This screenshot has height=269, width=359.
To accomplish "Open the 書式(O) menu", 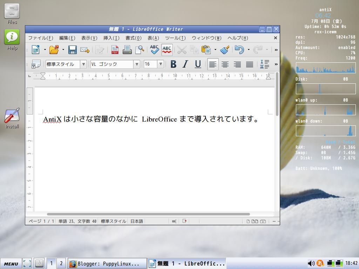I will 134,38.
